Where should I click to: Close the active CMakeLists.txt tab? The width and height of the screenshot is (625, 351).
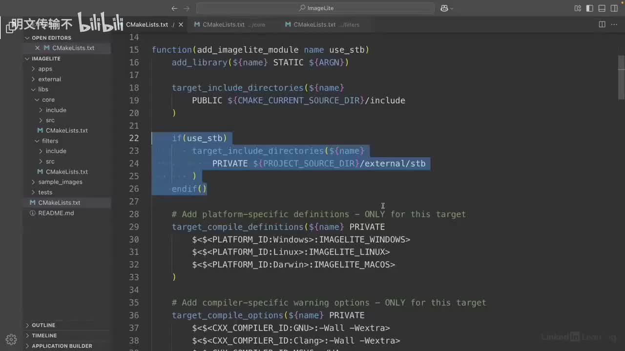[x=181, y=24]
